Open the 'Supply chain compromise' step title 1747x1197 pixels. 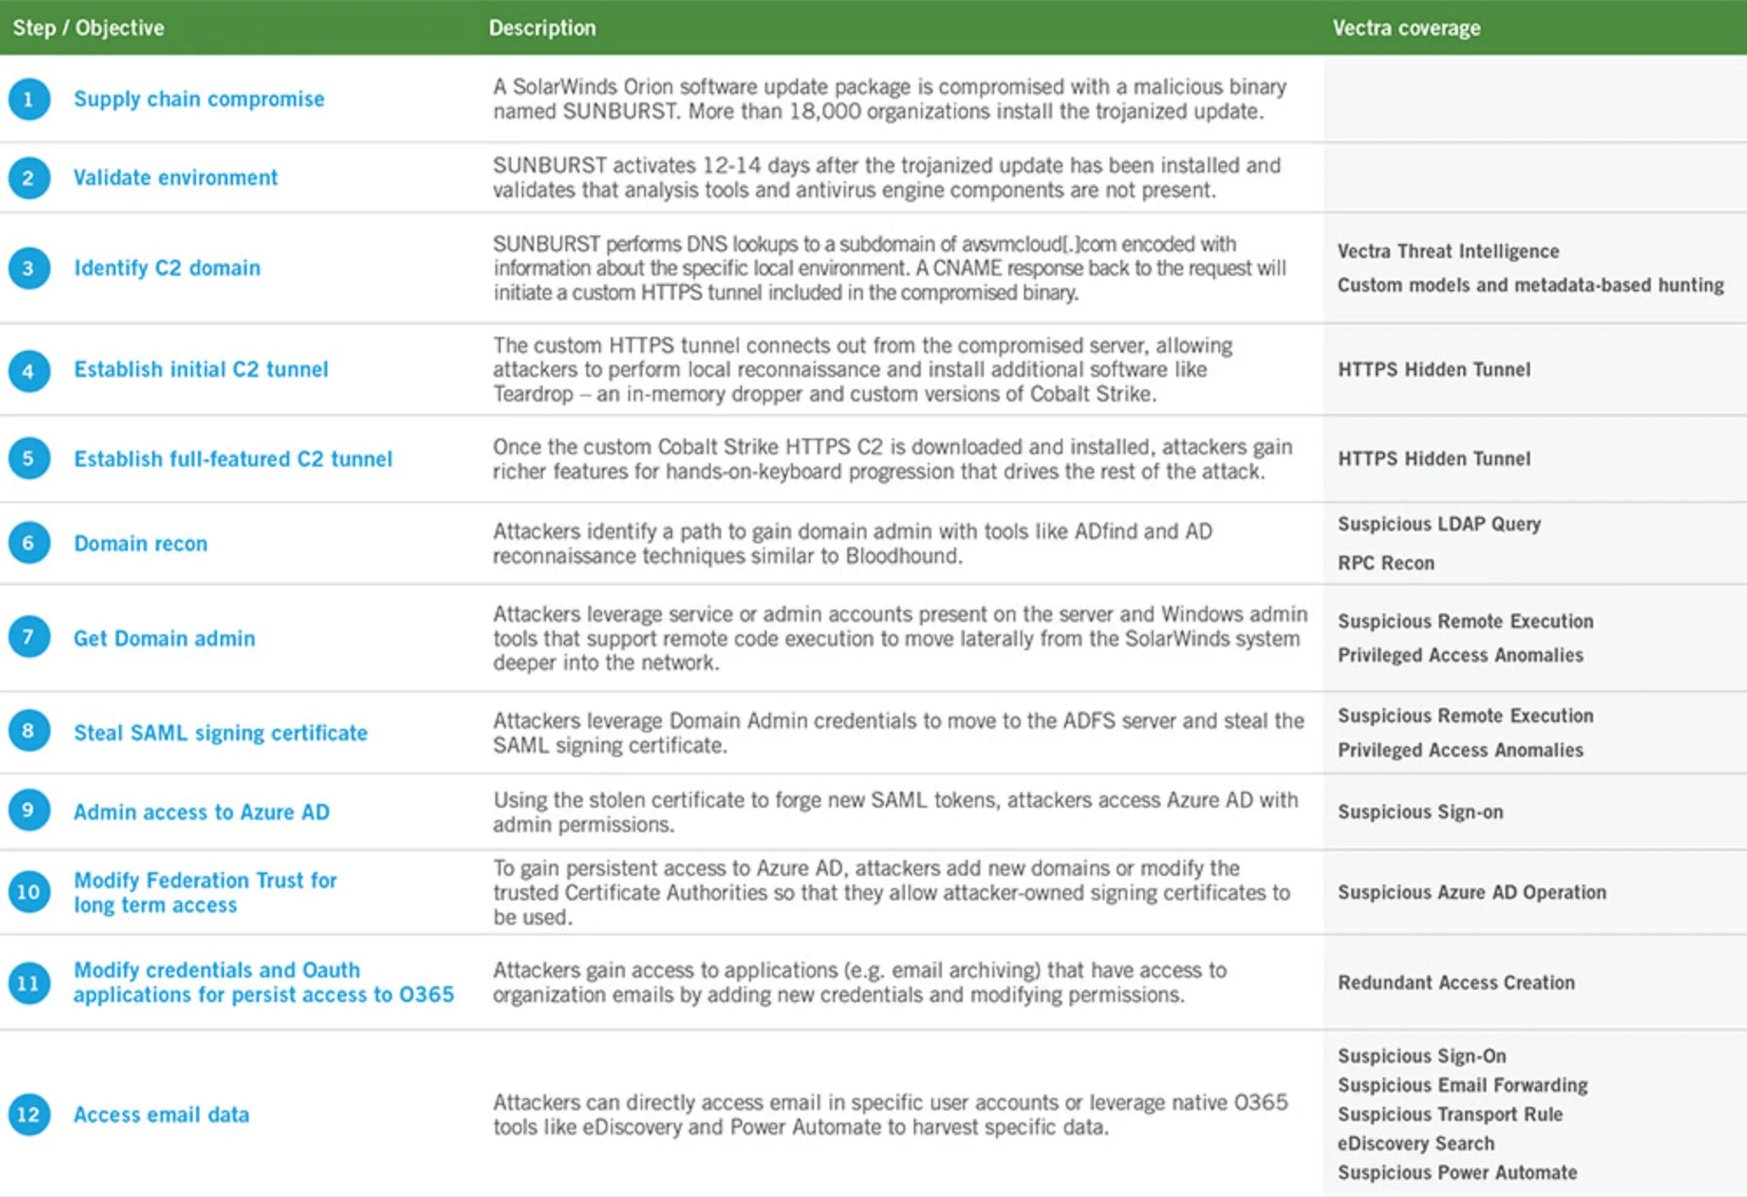[x=199, y=99]
